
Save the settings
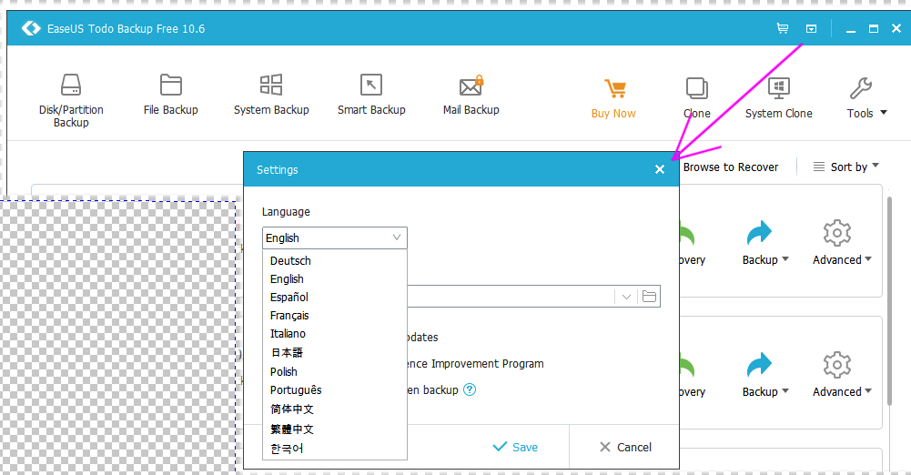pyautogui.click(x=515, y=447)
